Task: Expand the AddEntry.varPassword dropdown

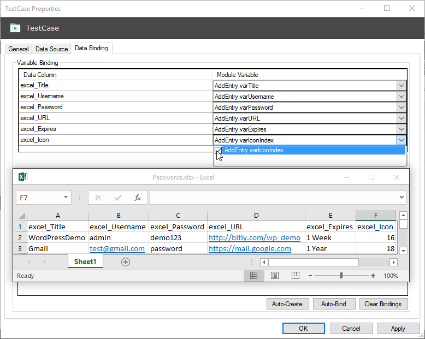Action: pyautogui.click(x=402, y=108)
